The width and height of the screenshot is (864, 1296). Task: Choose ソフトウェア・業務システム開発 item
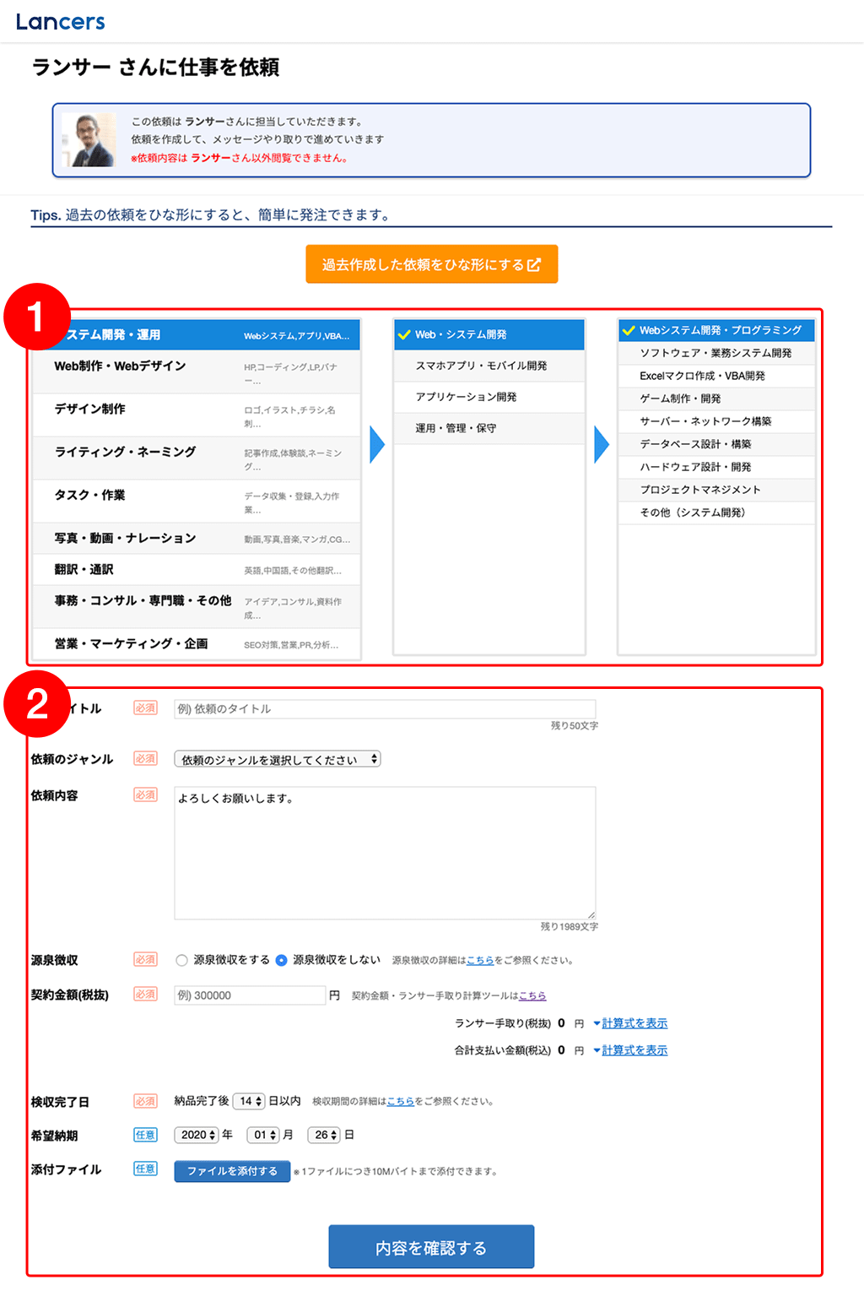[x=716, y=353]
